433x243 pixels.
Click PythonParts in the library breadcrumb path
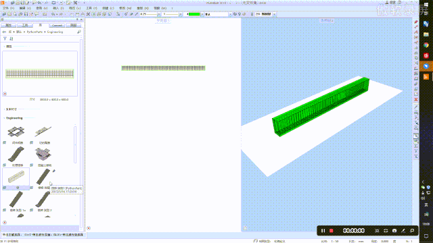coord(35,32)
